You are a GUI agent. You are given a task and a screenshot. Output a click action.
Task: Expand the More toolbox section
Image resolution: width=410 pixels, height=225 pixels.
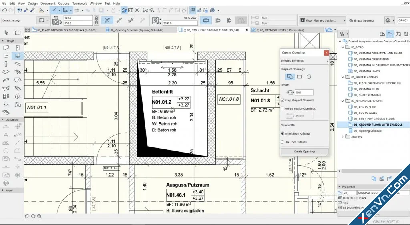[2, 191]
